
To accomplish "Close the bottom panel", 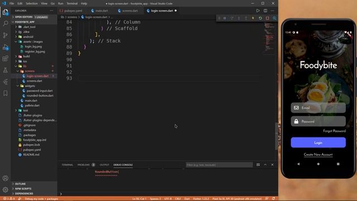I will point(273,165).
